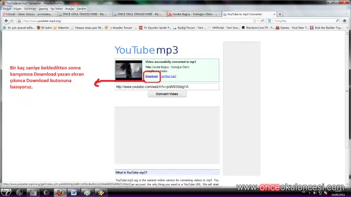Click the search magnifier icon
This screenshot has height=197, width=351.
pos(337,21)
